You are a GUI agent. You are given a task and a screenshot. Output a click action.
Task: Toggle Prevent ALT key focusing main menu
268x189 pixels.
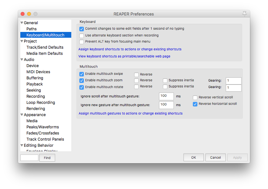(x=82, y=42)
